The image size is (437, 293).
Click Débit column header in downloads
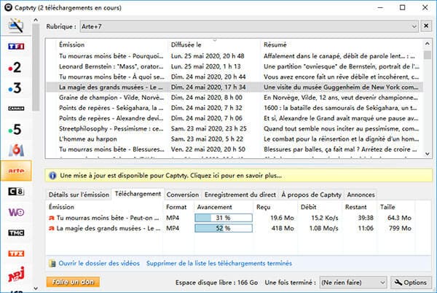point(308,207)
